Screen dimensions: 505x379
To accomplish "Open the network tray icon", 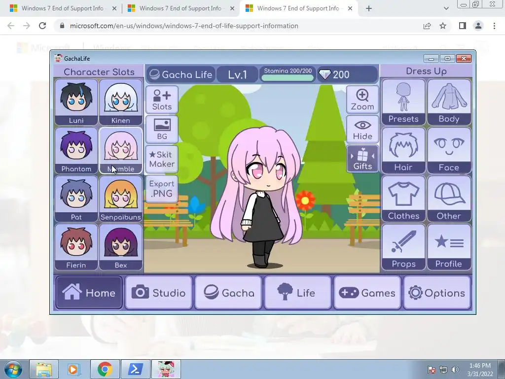I will (x=443, y=370).
